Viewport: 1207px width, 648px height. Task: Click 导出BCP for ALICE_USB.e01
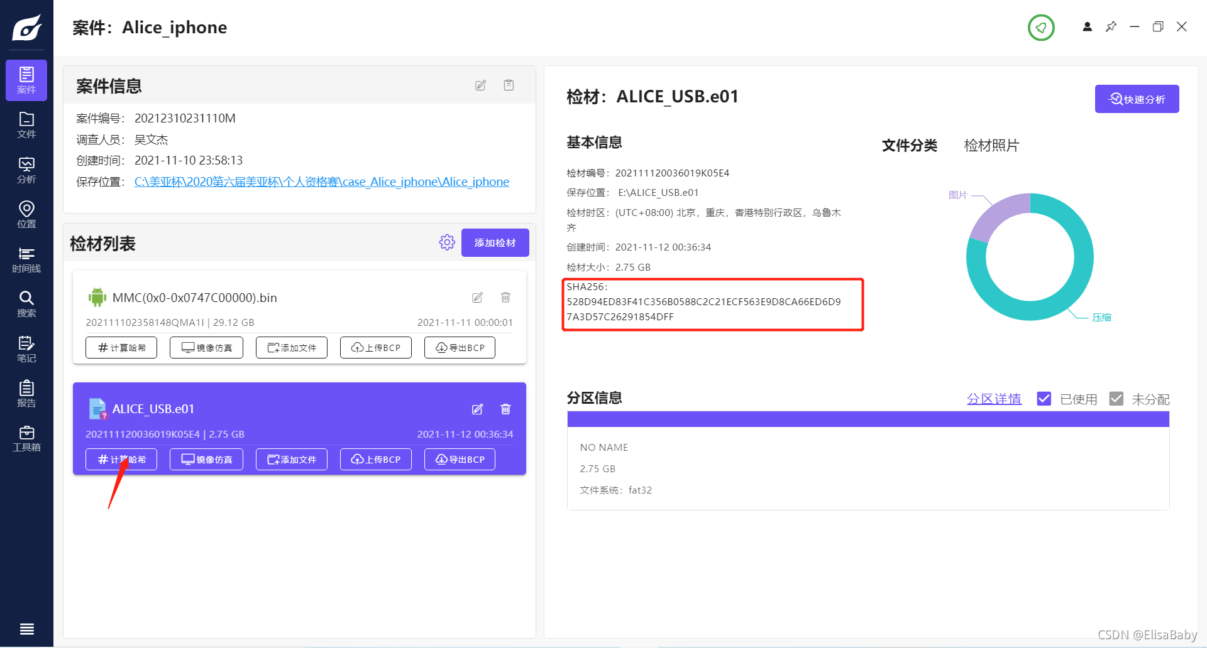coord(460,460)
